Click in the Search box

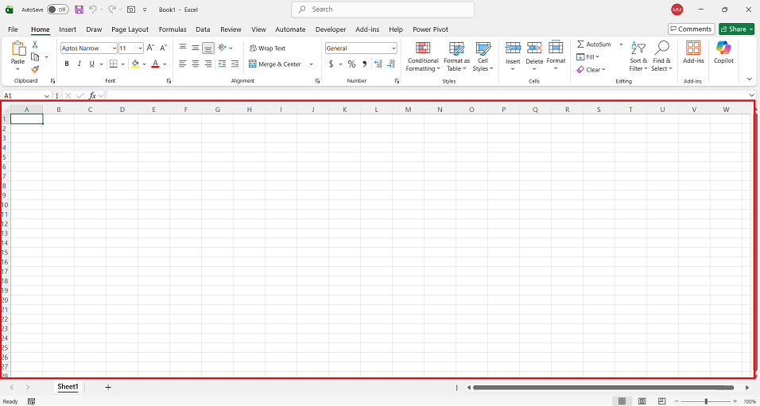click(383, 10)
